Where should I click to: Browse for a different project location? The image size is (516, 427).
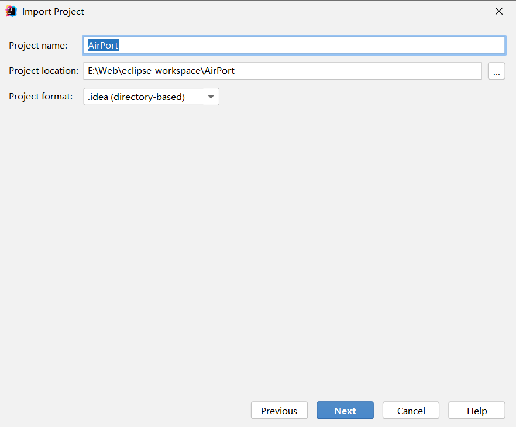496,71
